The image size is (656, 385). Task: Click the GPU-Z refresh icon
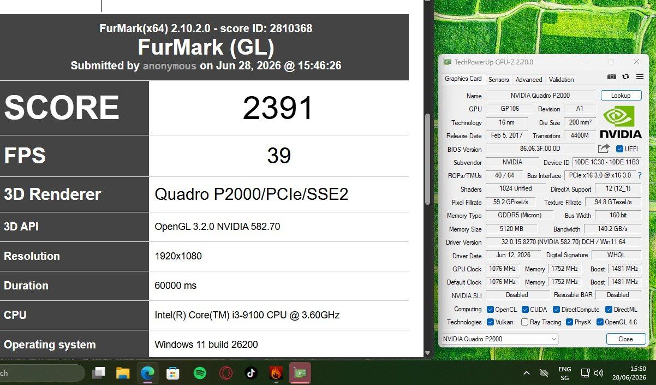pyautogui.click(x=625, y=77)
